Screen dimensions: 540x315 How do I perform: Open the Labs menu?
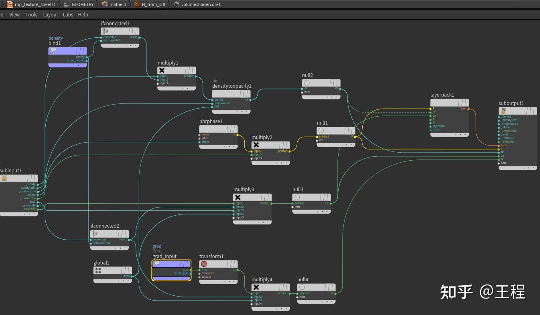tap(68, 14)
